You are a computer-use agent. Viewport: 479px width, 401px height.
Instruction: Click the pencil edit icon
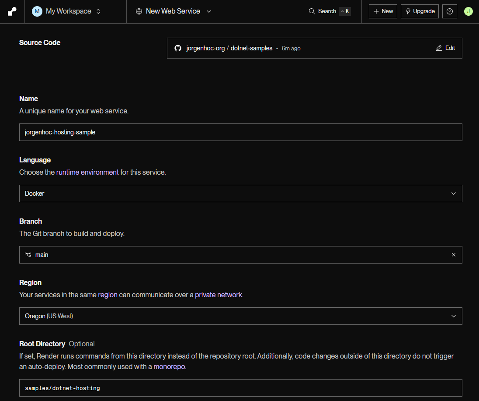click(x=439, y=48)
